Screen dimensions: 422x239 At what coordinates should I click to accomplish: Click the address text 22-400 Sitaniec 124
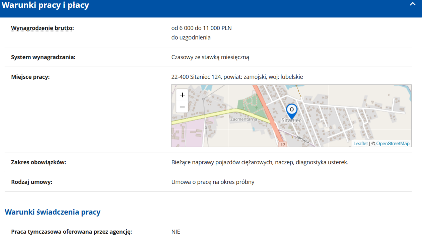196,77
